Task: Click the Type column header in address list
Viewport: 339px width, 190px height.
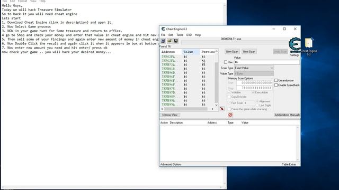Action: pos(230,122)
